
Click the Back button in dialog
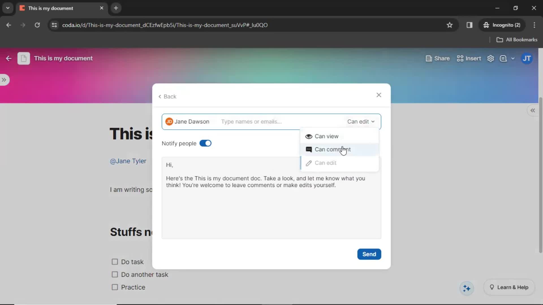click(167, 97)
